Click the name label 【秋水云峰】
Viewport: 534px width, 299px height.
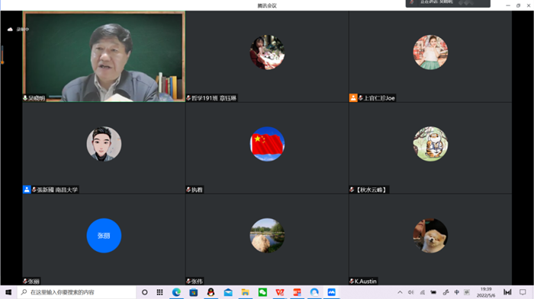pos(372,189)
